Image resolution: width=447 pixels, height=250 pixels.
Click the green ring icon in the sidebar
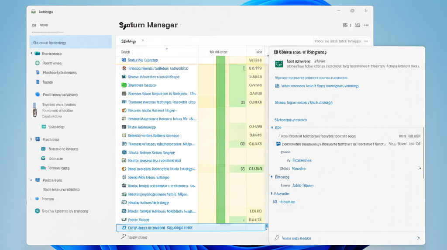click(x=38, y=63)
